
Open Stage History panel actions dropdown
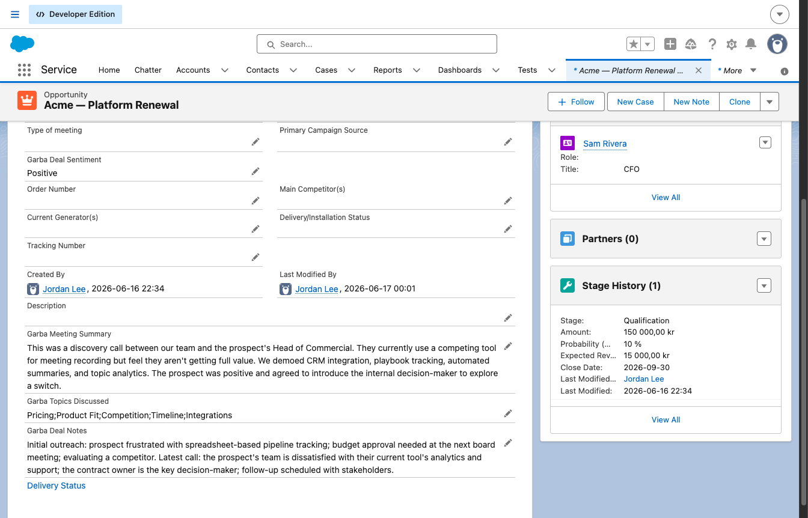[764, 285]
